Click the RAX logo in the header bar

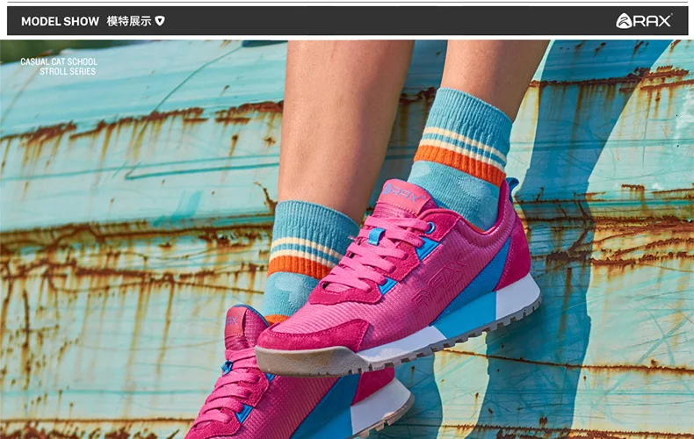[644, 21]
